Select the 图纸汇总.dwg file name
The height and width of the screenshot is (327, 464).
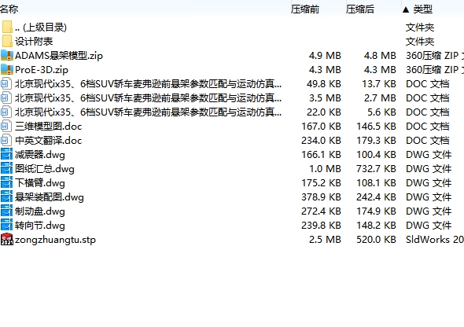45,169
